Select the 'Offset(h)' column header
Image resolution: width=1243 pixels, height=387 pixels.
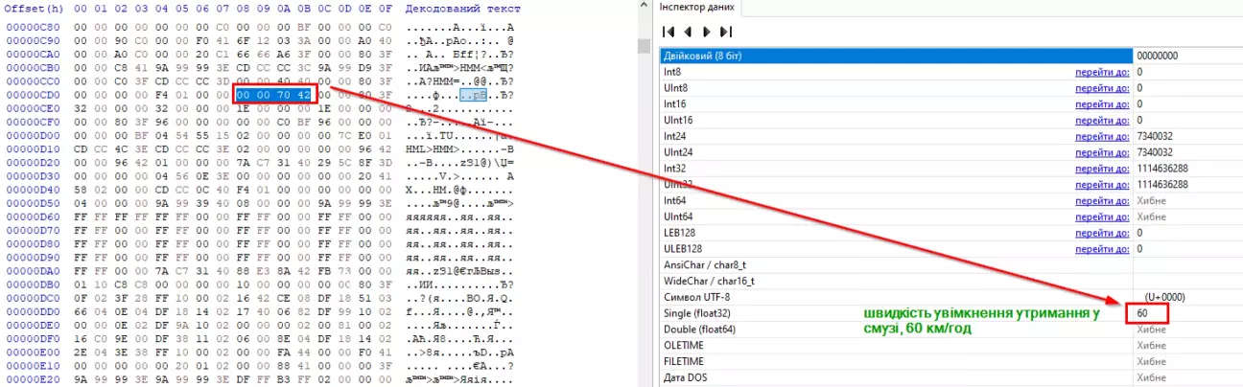(x=35, y=9)
